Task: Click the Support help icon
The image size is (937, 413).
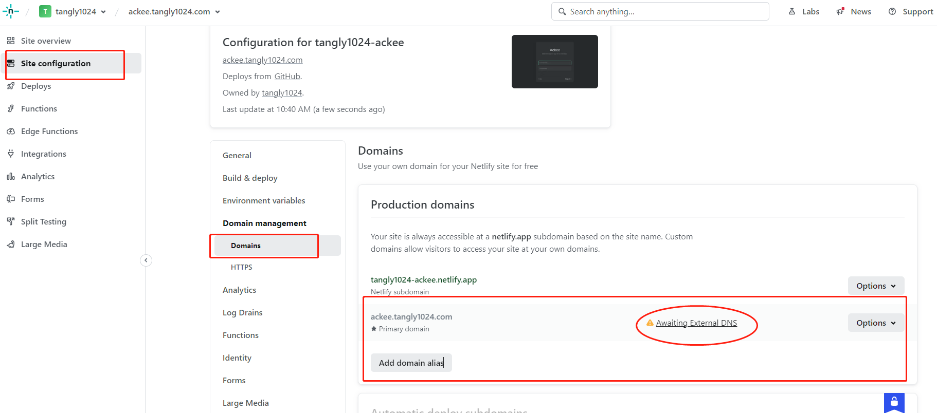Action: (892, 11)
